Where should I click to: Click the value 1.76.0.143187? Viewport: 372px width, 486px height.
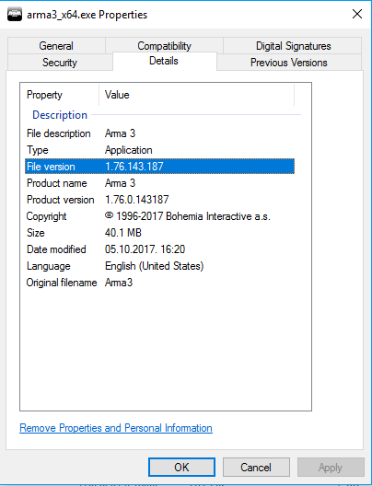(x=136, y=200)
